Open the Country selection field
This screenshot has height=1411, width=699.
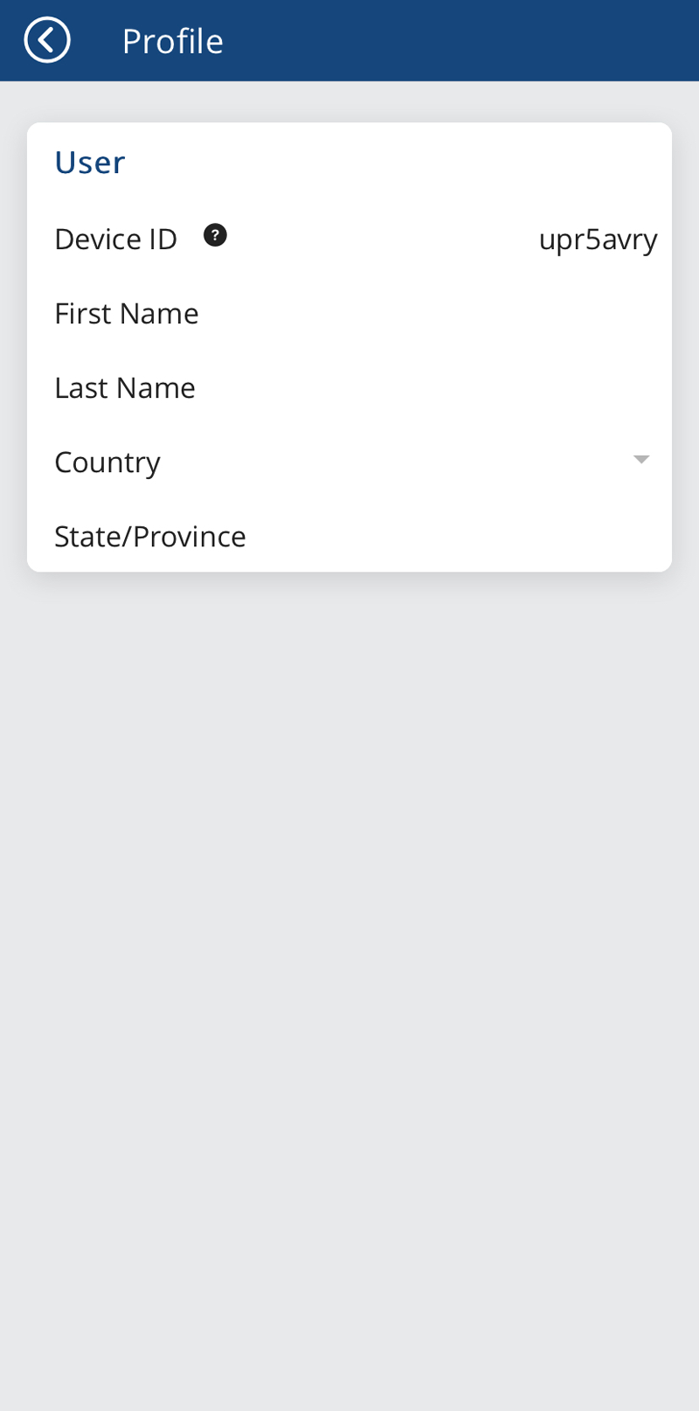coord(349,462)
